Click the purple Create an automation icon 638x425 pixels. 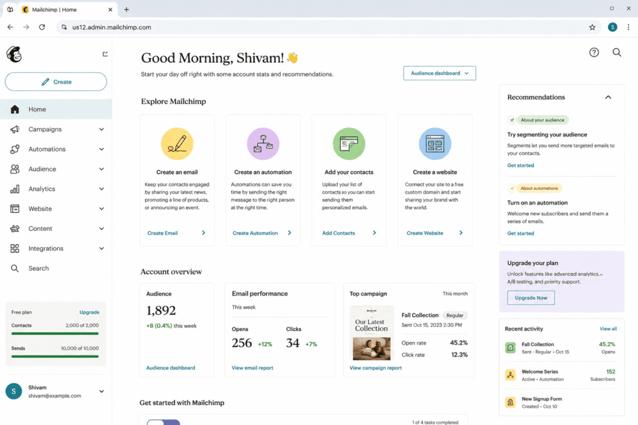pyautogui.click(x=264, y=144)
